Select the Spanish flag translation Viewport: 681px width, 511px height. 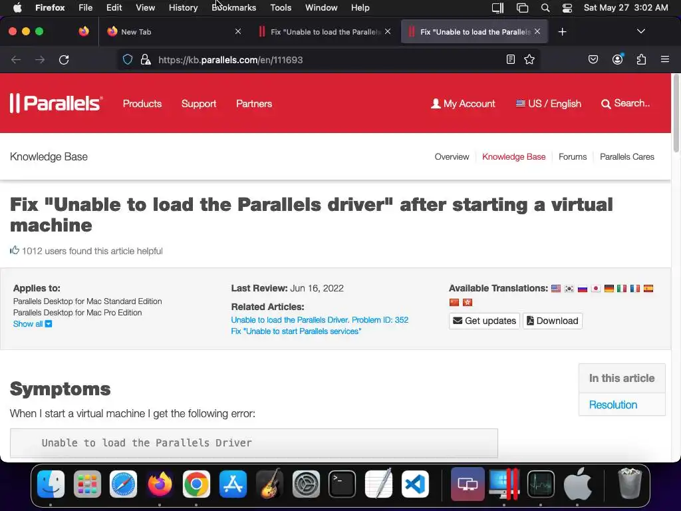[x=648, y=289]
